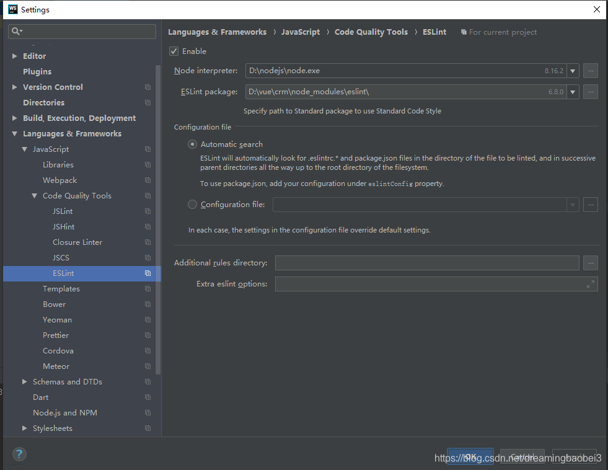
Task: Select the Automatic search radio button
Action: pos(192,144)
